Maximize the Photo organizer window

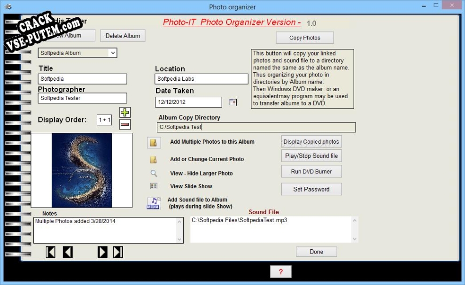tap(436, 5)
